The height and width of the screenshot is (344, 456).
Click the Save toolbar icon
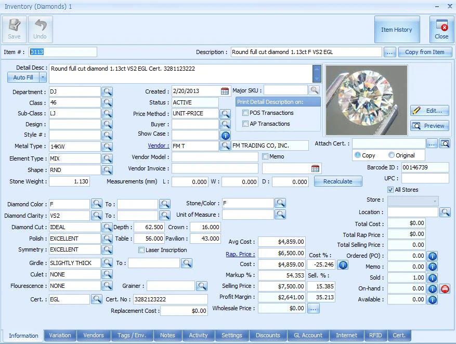(x=14, y=30)
